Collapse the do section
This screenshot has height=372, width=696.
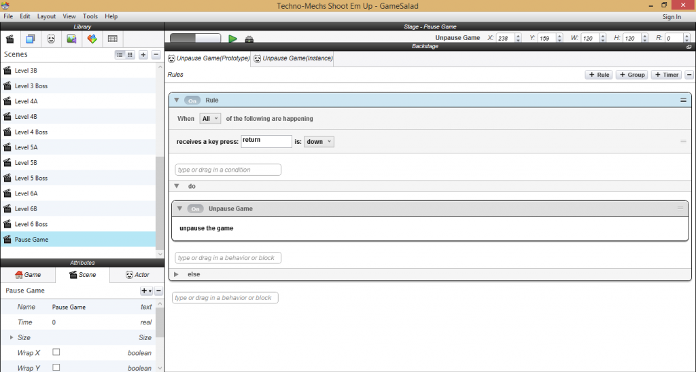tap(177, 186)
